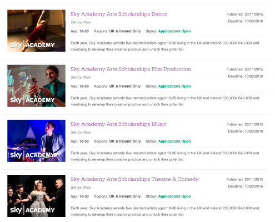The height and width of the screenshot is (222, 275).
Task: Click the film production puppet thumbnail
Action: click(x=36, y=86)
